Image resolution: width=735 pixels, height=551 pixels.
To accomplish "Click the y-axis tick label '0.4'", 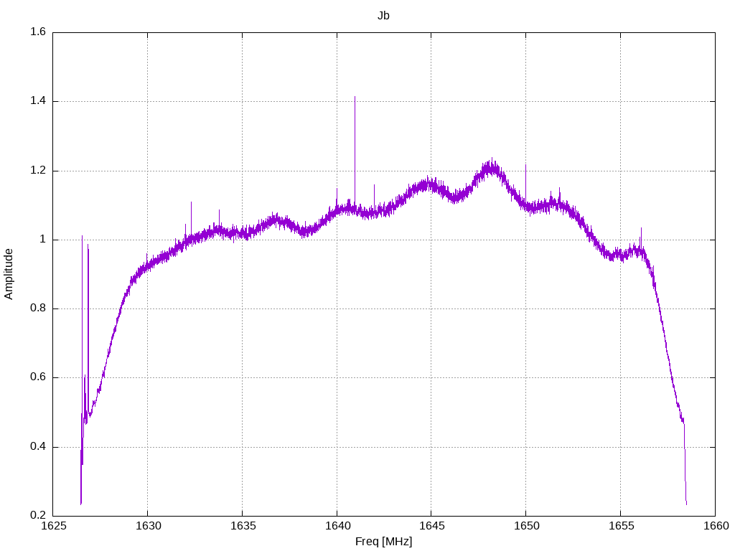I will pos(38,446).
